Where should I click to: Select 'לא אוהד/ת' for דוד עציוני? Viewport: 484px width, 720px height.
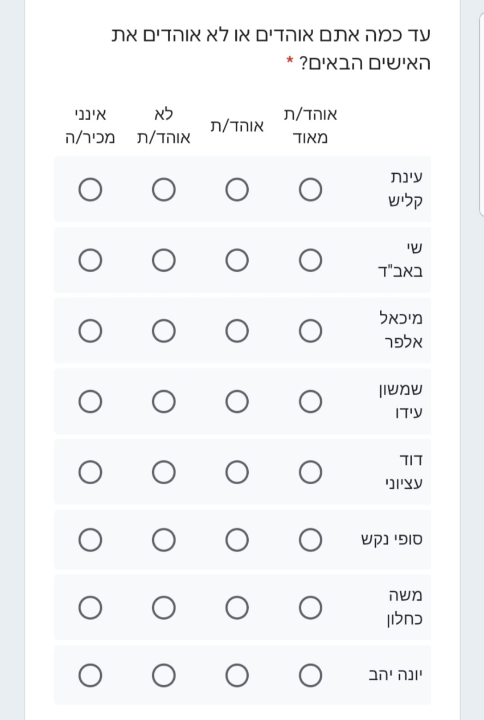click(x=163, y=471)
